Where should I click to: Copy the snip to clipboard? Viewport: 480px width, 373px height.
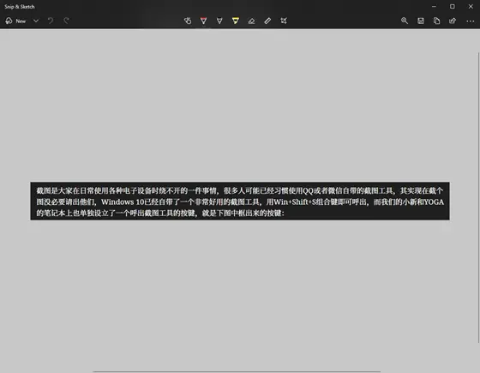tap(437, 21)
